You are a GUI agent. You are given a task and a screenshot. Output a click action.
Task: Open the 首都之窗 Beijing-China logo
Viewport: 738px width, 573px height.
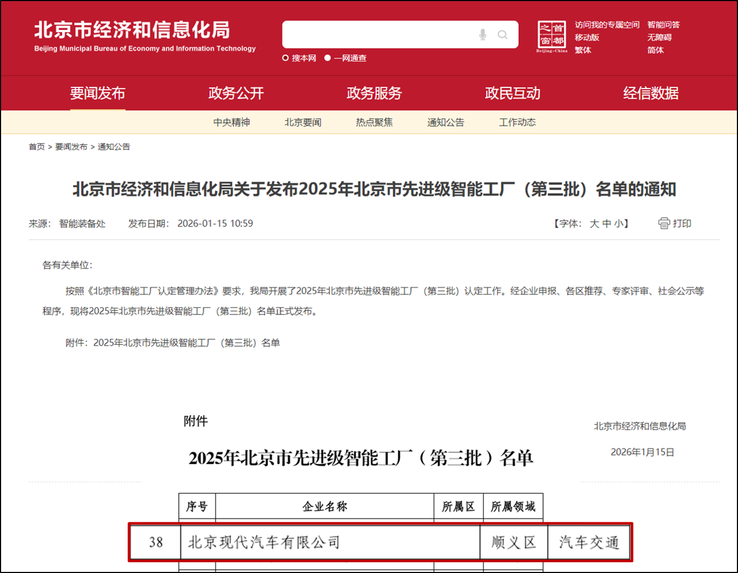552,37
